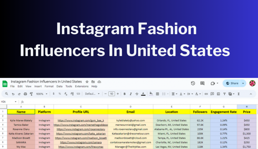The height and width of the screenshot is (149, 258).
Task: Open the gym_bae_k Instagram link
Action: click(x=81, y=120)
